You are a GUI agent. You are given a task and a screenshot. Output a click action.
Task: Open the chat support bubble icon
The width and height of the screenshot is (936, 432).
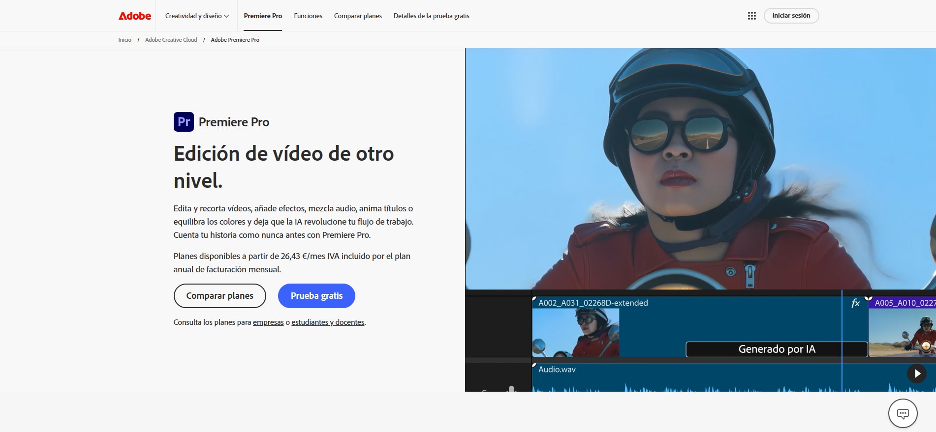coord(903,413)
